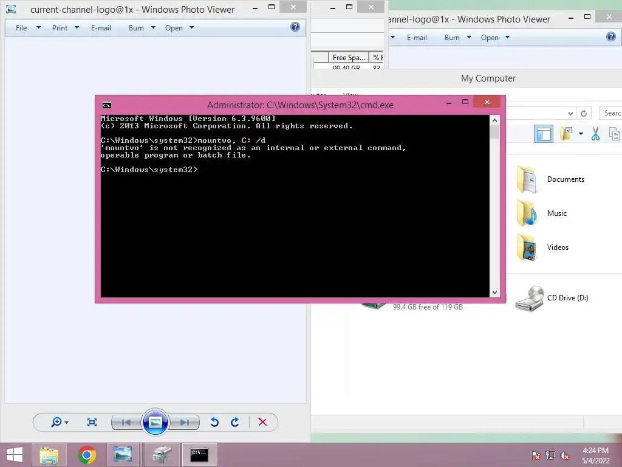This screenshot has width=622, height=467.
Task: Toggle the preview pane icon in My Computer
Action: tap(544, 134)
